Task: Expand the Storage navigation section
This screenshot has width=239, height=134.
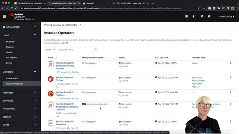Action: (19, 117)
